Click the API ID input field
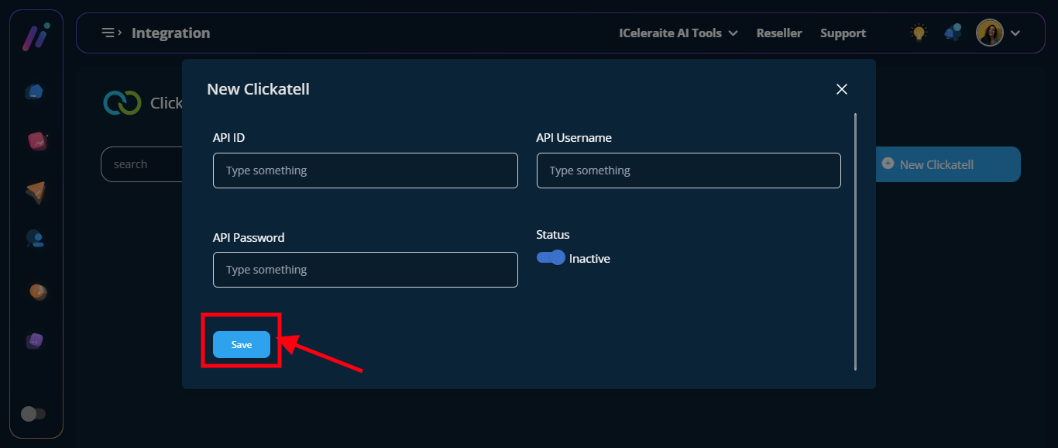Viewport: 1058px width, 448px height. (x=365, y=171)
